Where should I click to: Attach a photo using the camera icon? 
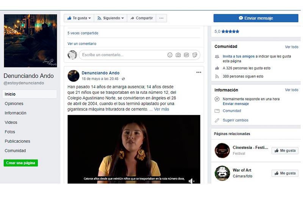click(x=178, y=55)
